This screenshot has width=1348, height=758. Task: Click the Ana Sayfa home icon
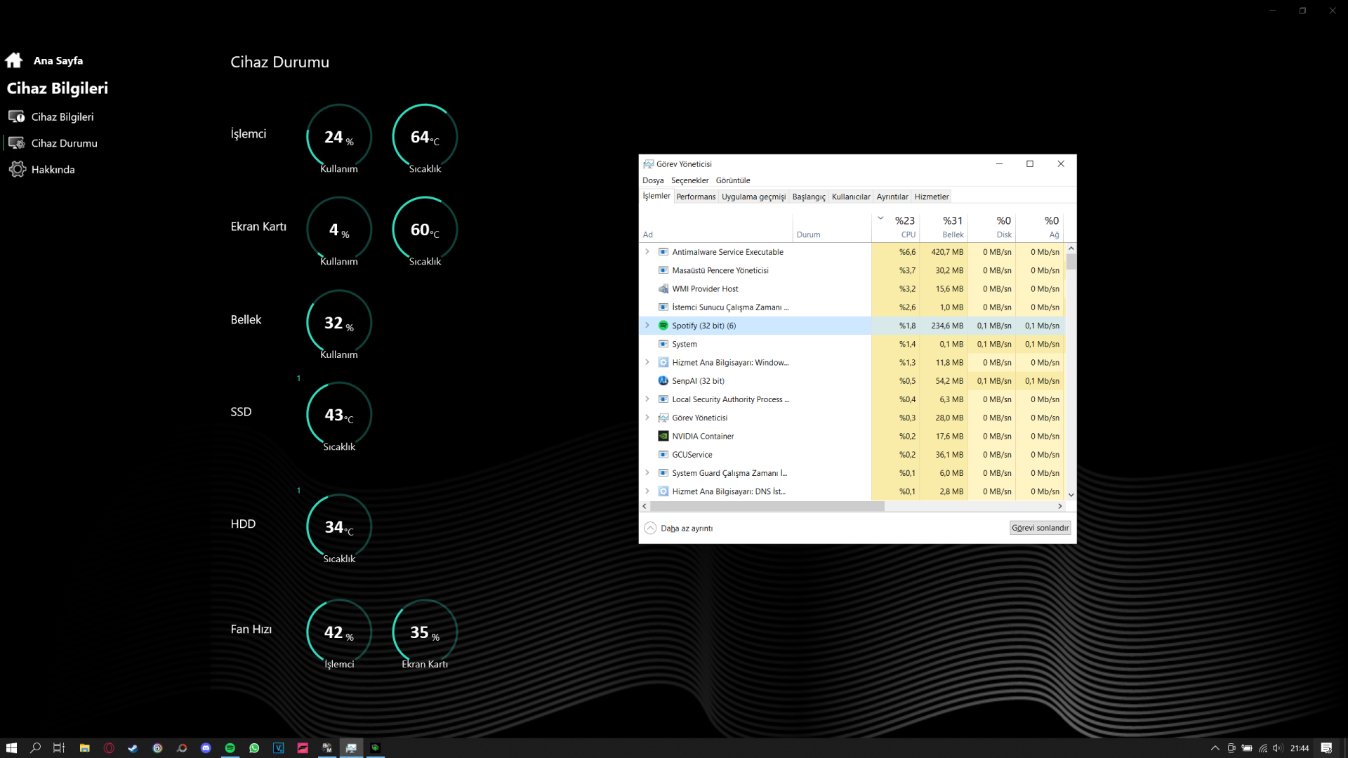coord(14,60)
